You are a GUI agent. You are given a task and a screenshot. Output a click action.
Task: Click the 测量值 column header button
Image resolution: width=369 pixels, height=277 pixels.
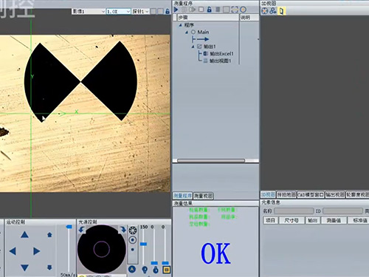(334, 220)
